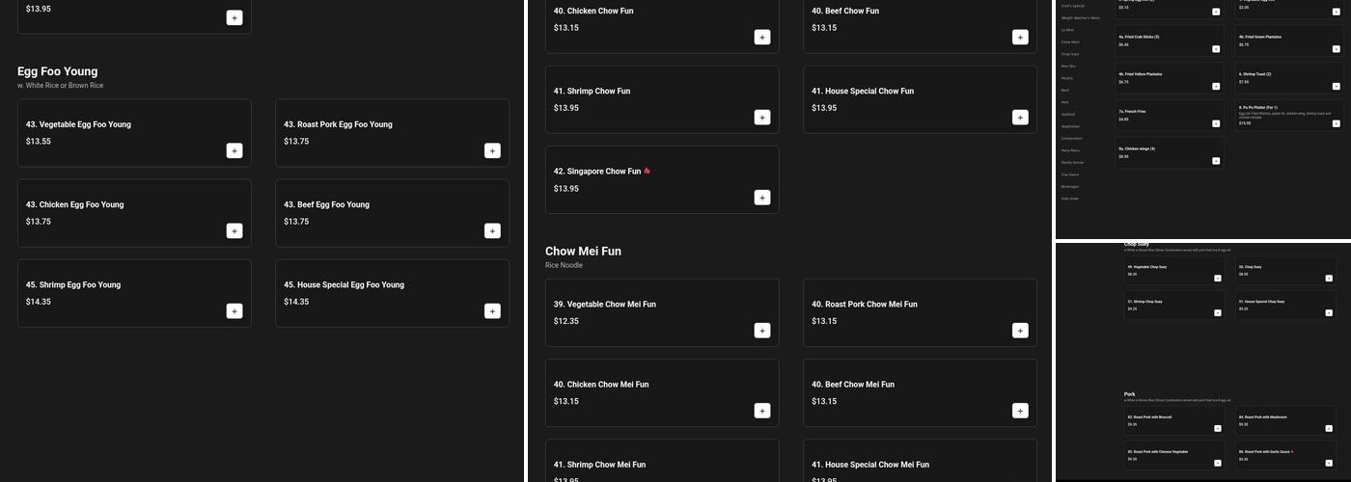Select Beverages in the category sidebar
This screenshot has width=1351, height=482.
coord(1070,186)
